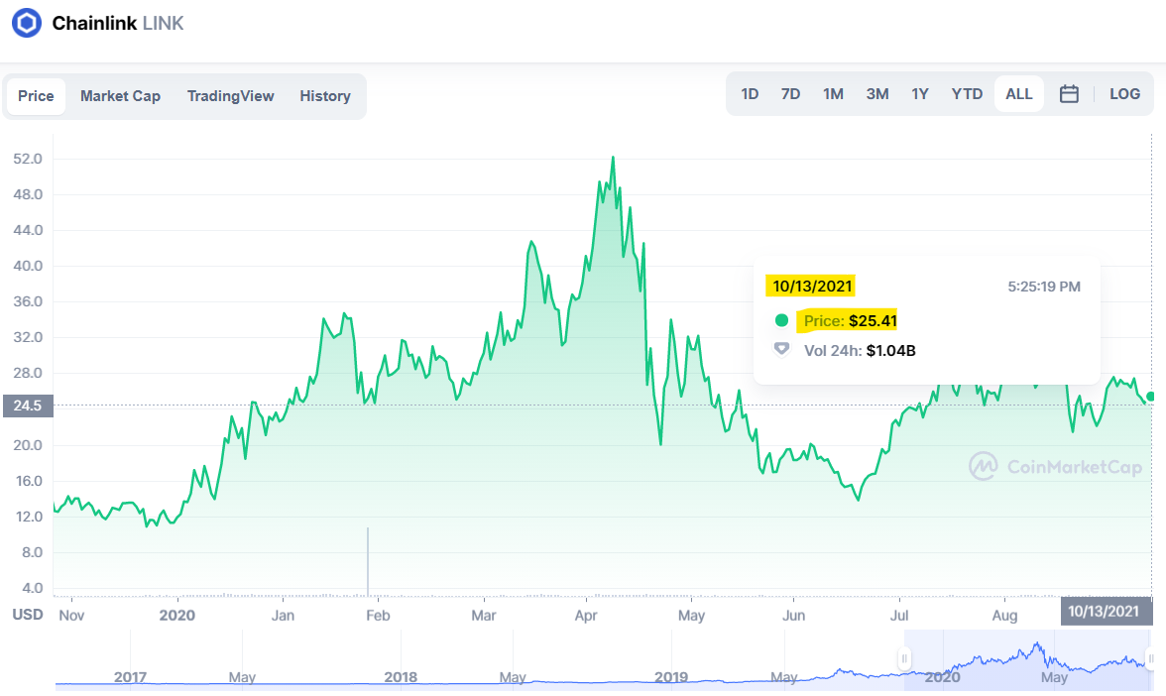Choose the 1M time range
This screenshot has width=1166, height=696.
pyautogui.click(x=833, y=93)
